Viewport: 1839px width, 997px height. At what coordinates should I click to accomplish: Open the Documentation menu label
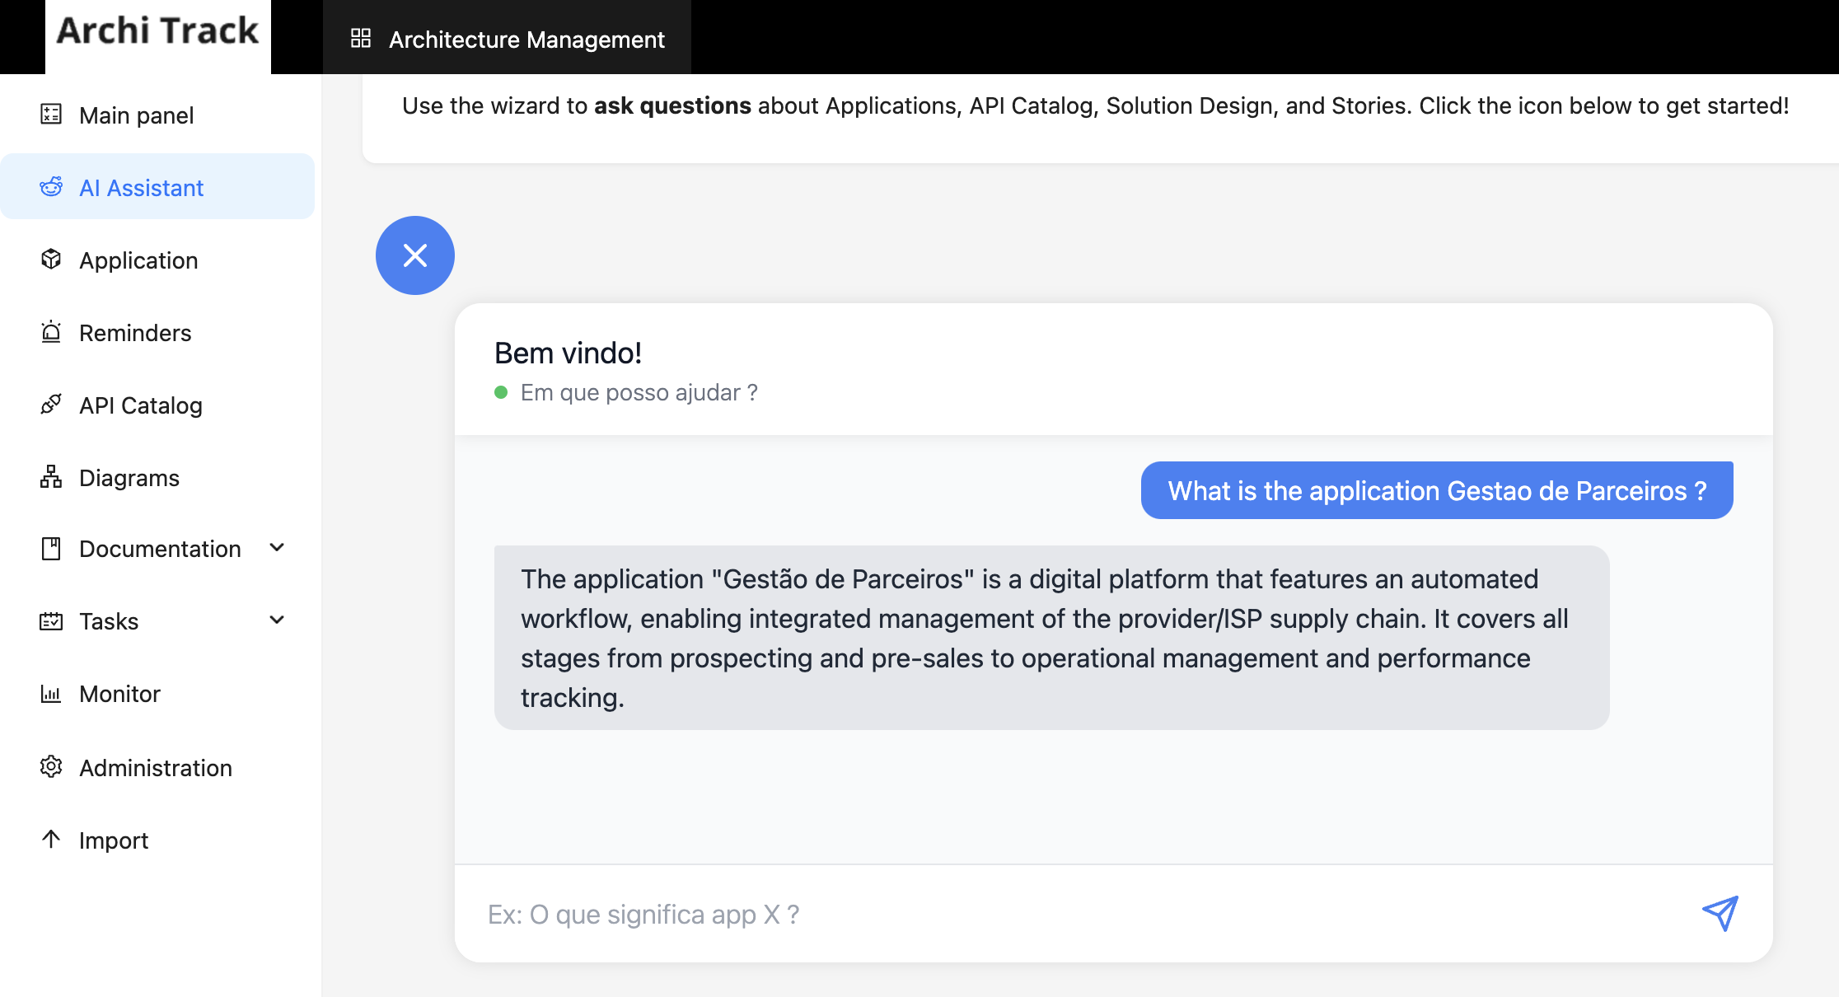click(160, 549)
